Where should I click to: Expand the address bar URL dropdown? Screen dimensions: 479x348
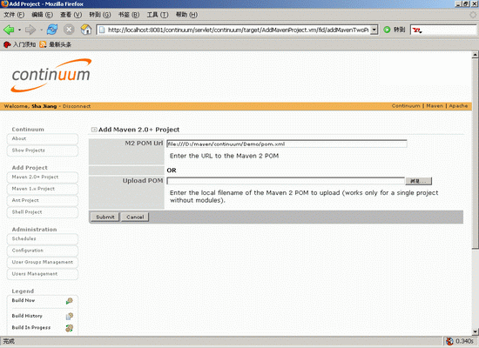click(374, 30)
